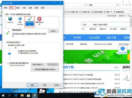Screen dimensions: 132x98
Task: Open the MacOS系统 link
Action: point(124,44)
